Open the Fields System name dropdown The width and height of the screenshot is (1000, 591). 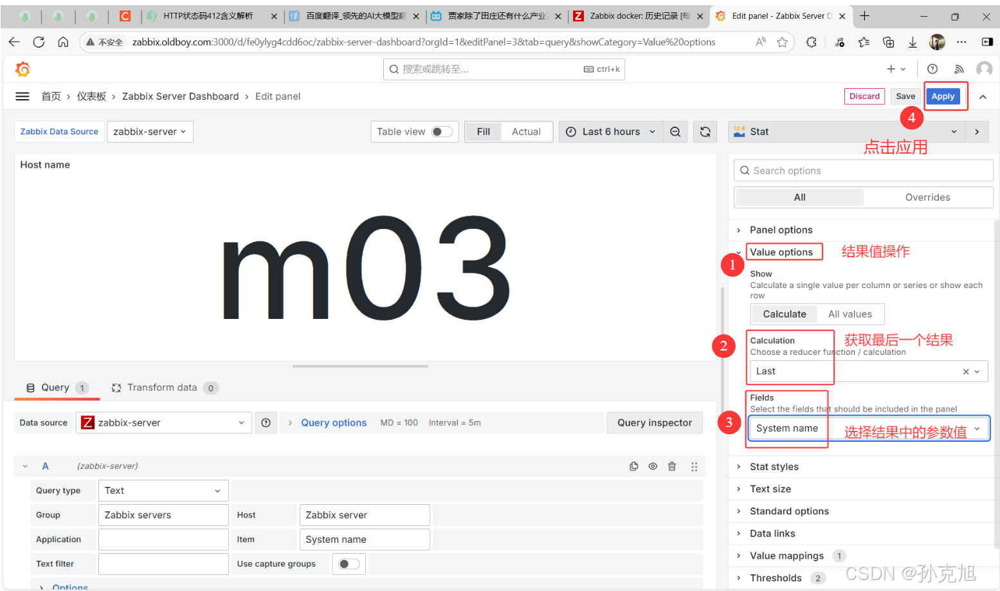tap(869, 429)
